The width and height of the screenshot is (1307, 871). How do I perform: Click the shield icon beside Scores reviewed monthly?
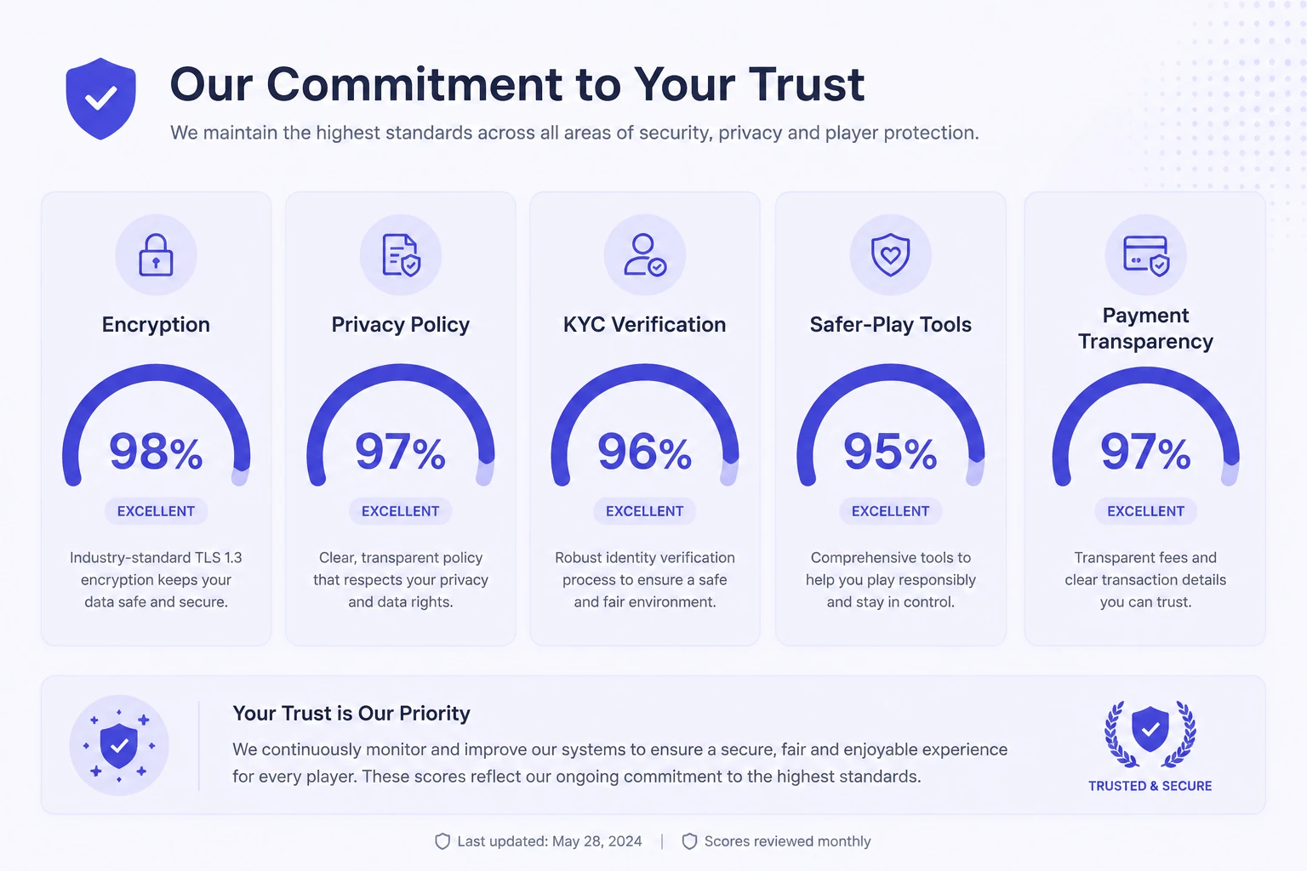690,841
